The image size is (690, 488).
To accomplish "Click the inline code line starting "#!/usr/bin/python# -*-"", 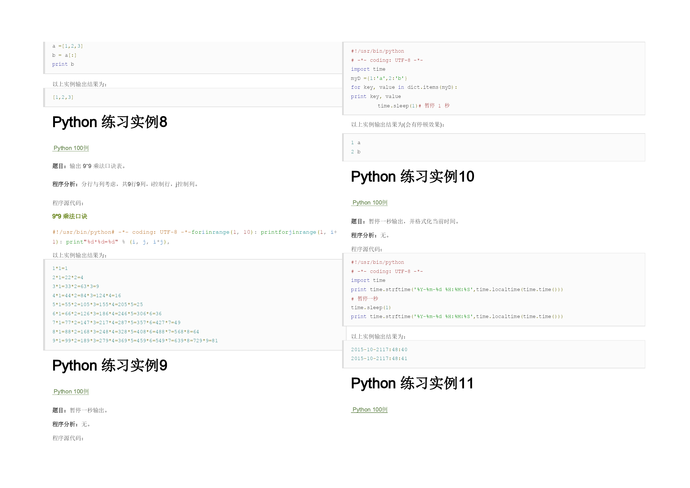I will (195, 232).
